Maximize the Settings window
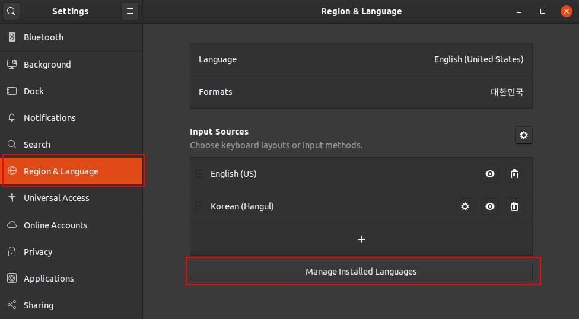The height and width of the screenshot is (319, 579). [x=543, y=11]
